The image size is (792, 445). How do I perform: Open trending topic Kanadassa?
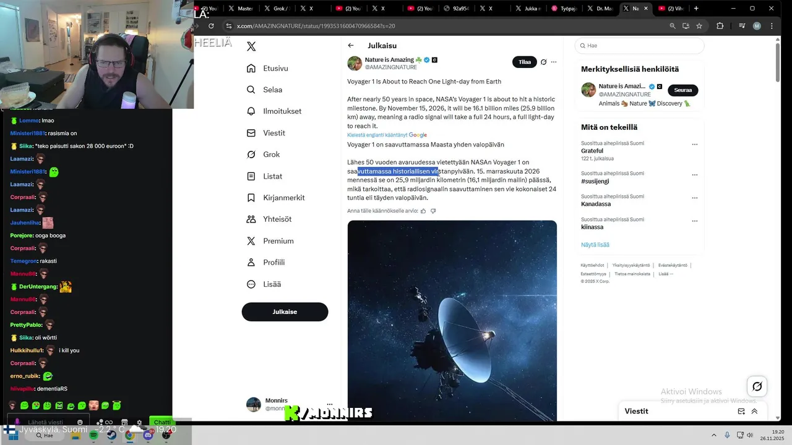[x=596, y=204]
